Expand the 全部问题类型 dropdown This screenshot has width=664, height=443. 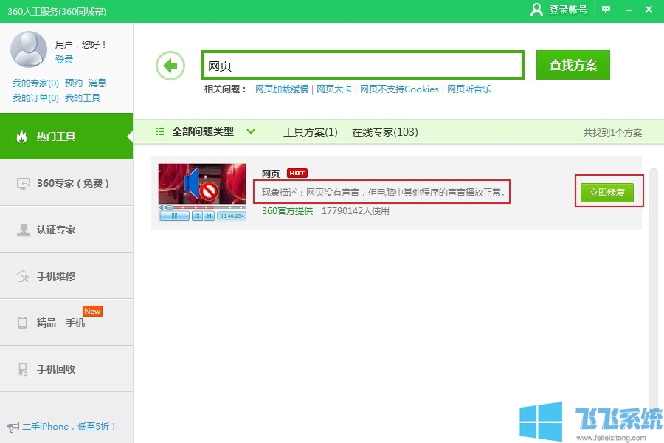point(251,130)
